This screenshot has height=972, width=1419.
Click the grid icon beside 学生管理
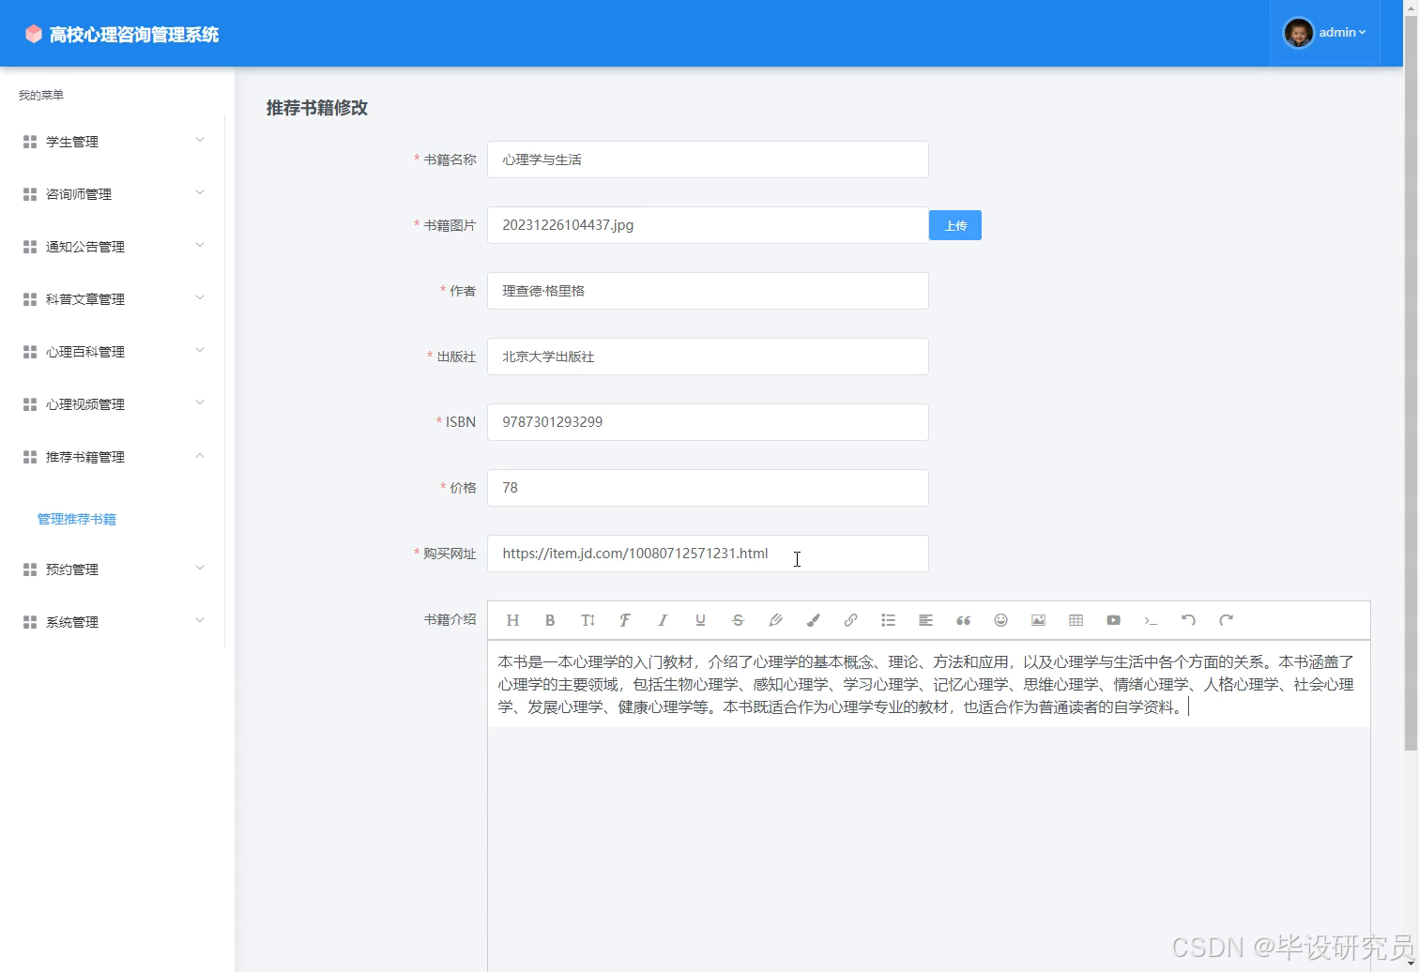[30, 142]
